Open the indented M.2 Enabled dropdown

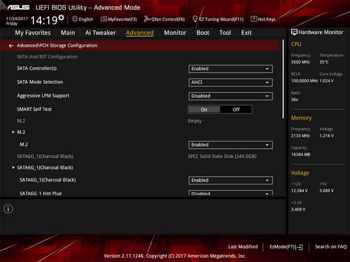click(x=230, y=145)
